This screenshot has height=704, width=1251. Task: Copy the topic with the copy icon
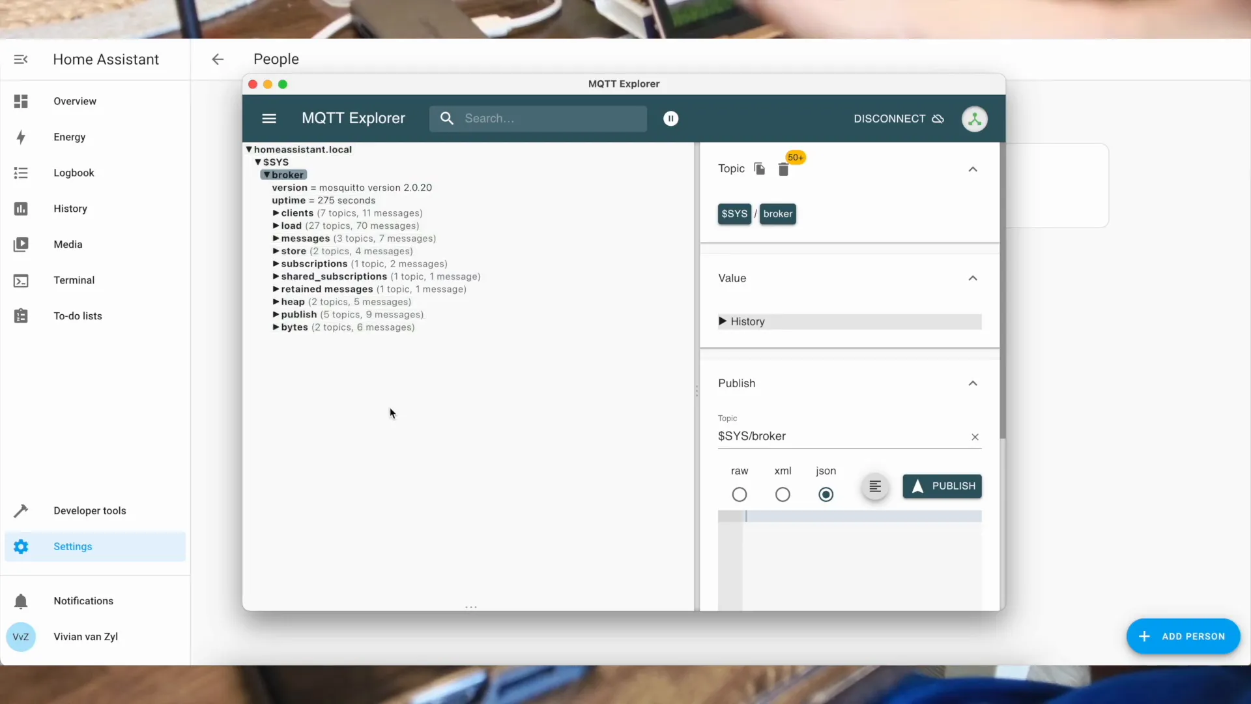click(760, 169)
